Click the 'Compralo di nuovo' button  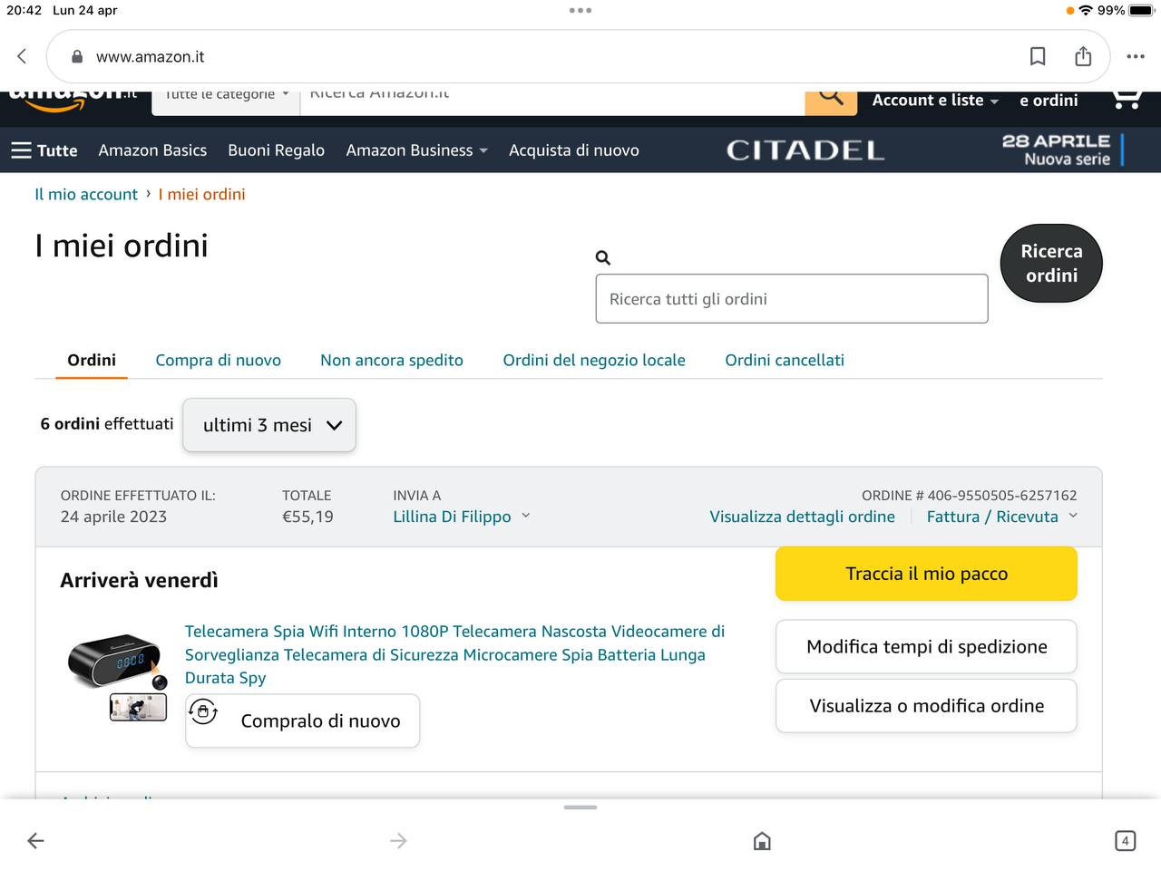point(302,721)
